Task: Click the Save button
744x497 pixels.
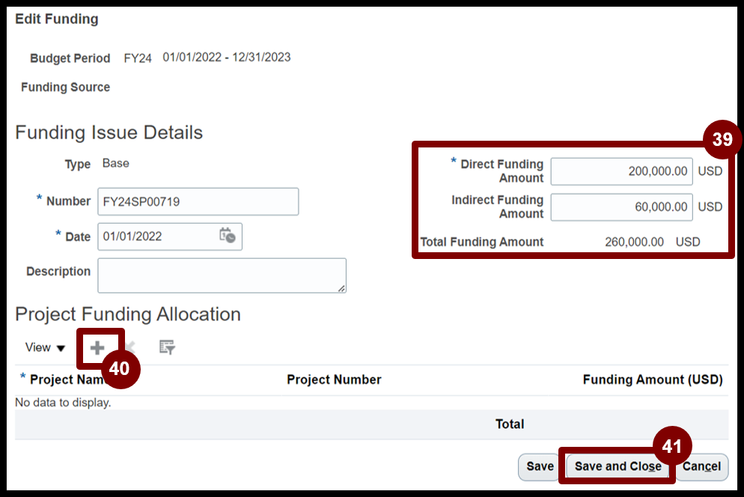Action: [x=540, y=466]
